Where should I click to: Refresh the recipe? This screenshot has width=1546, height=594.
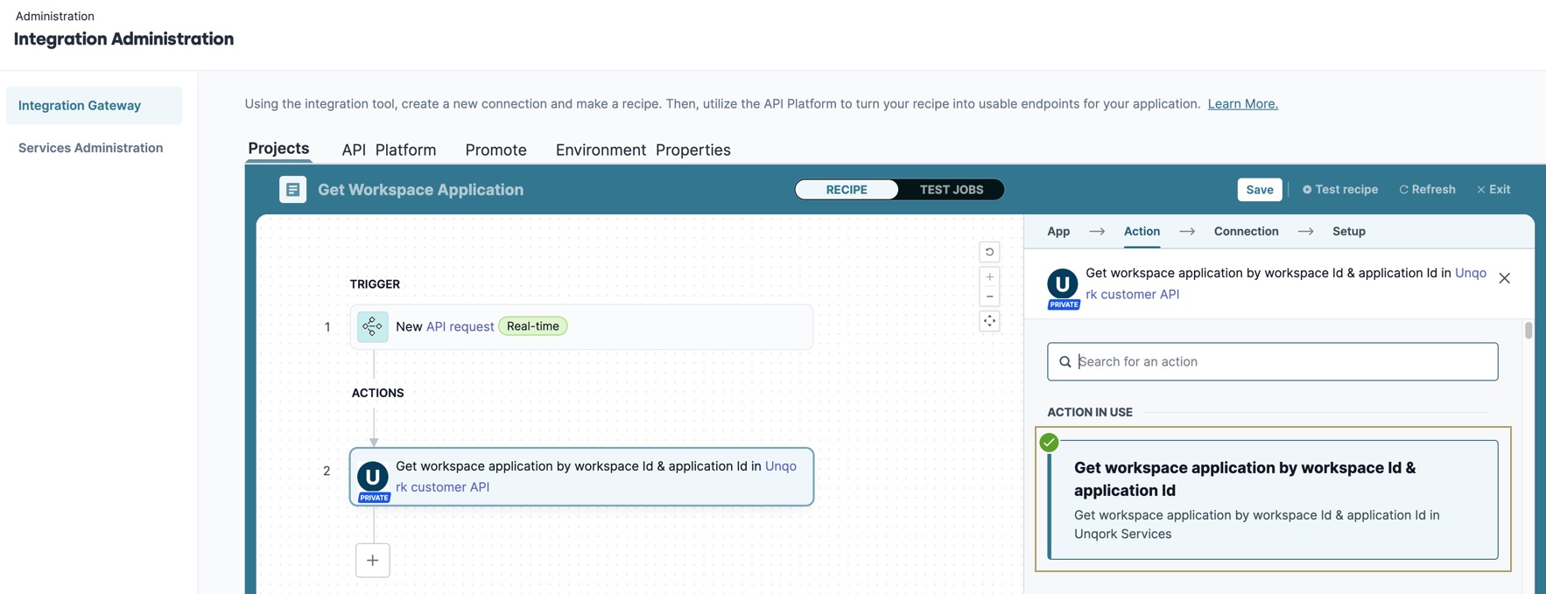coord(1427,189)
